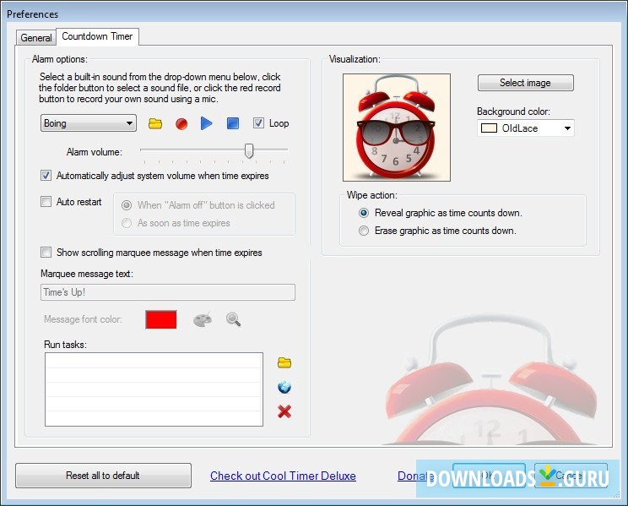Viewport: 628px width, 506px height.
Task: Click the OK button
Action: 489,476
